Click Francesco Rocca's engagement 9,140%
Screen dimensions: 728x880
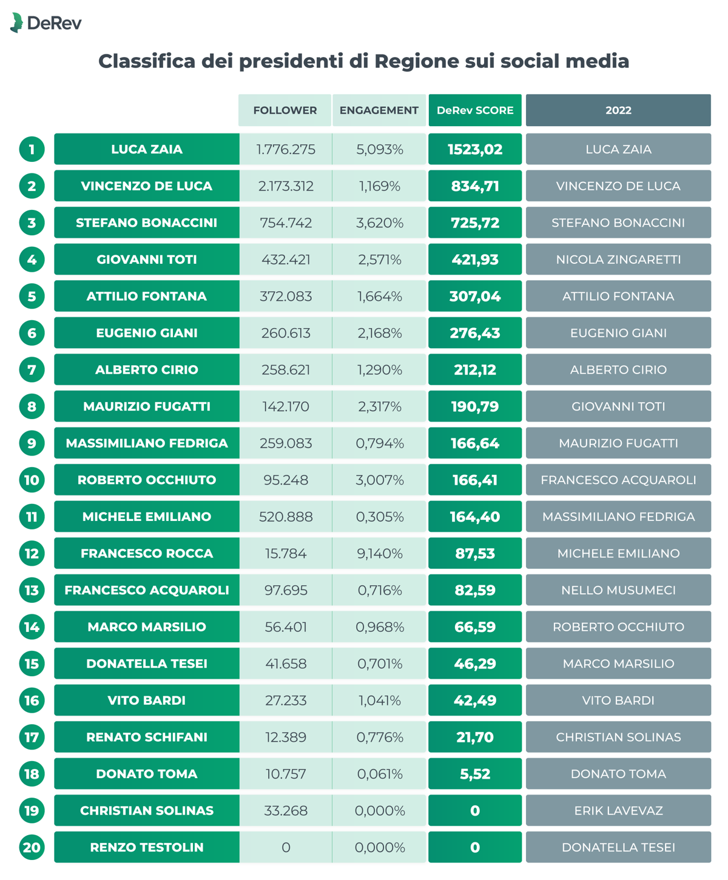point(379,553)
